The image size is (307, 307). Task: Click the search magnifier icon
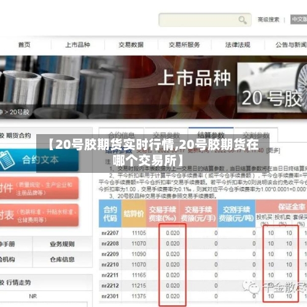(x=243, y=20)
